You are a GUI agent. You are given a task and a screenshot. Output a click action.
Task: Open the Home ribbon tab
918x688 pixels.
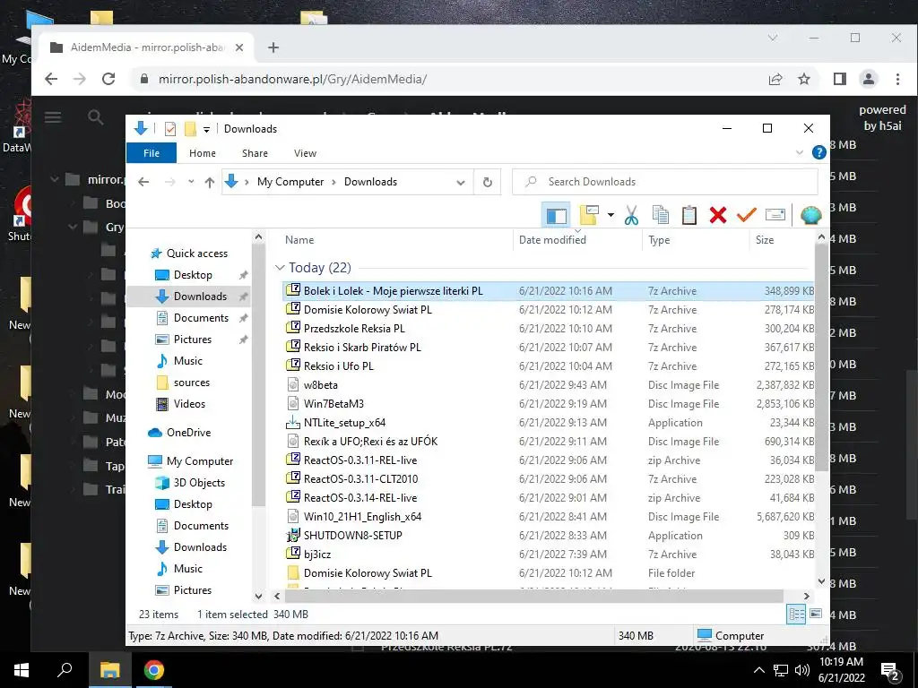coord(203,152)
